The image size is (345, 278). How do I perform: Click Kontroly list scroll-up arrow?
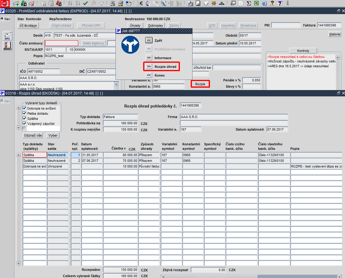tap(337, 57)
